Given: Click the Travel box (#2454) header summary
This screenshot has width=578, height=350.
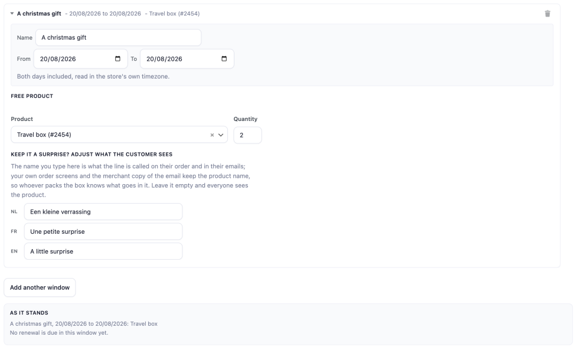Looking at the screenshot, I should point(174,14).
